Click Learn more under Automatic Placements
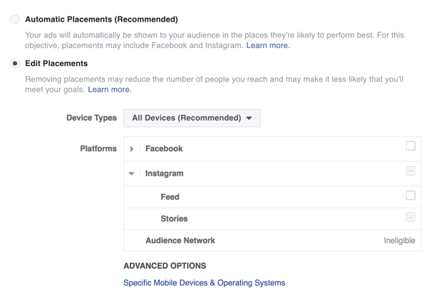Viewport: 430px width, 296px height. (x=268, y=45)
